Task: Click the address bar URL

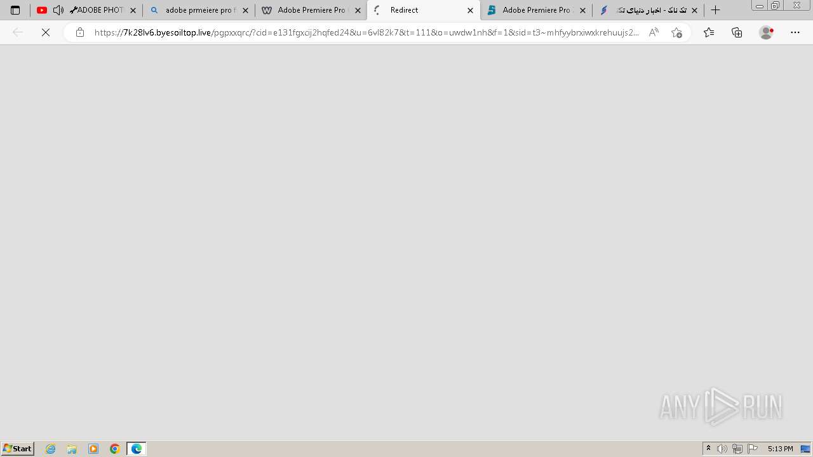Action: pyautogui.click(x=366, y=32)
